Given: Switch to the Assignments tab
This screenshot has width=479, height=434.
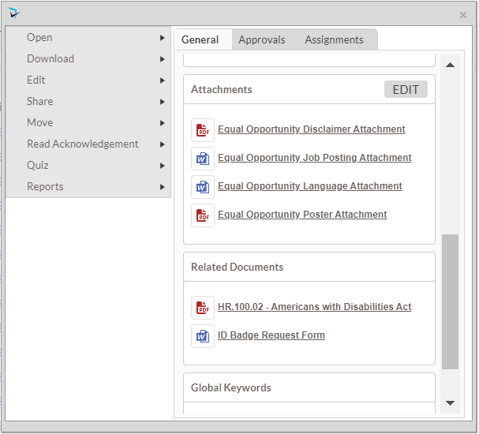Looking at the screenshot, I should coord(334,39).
